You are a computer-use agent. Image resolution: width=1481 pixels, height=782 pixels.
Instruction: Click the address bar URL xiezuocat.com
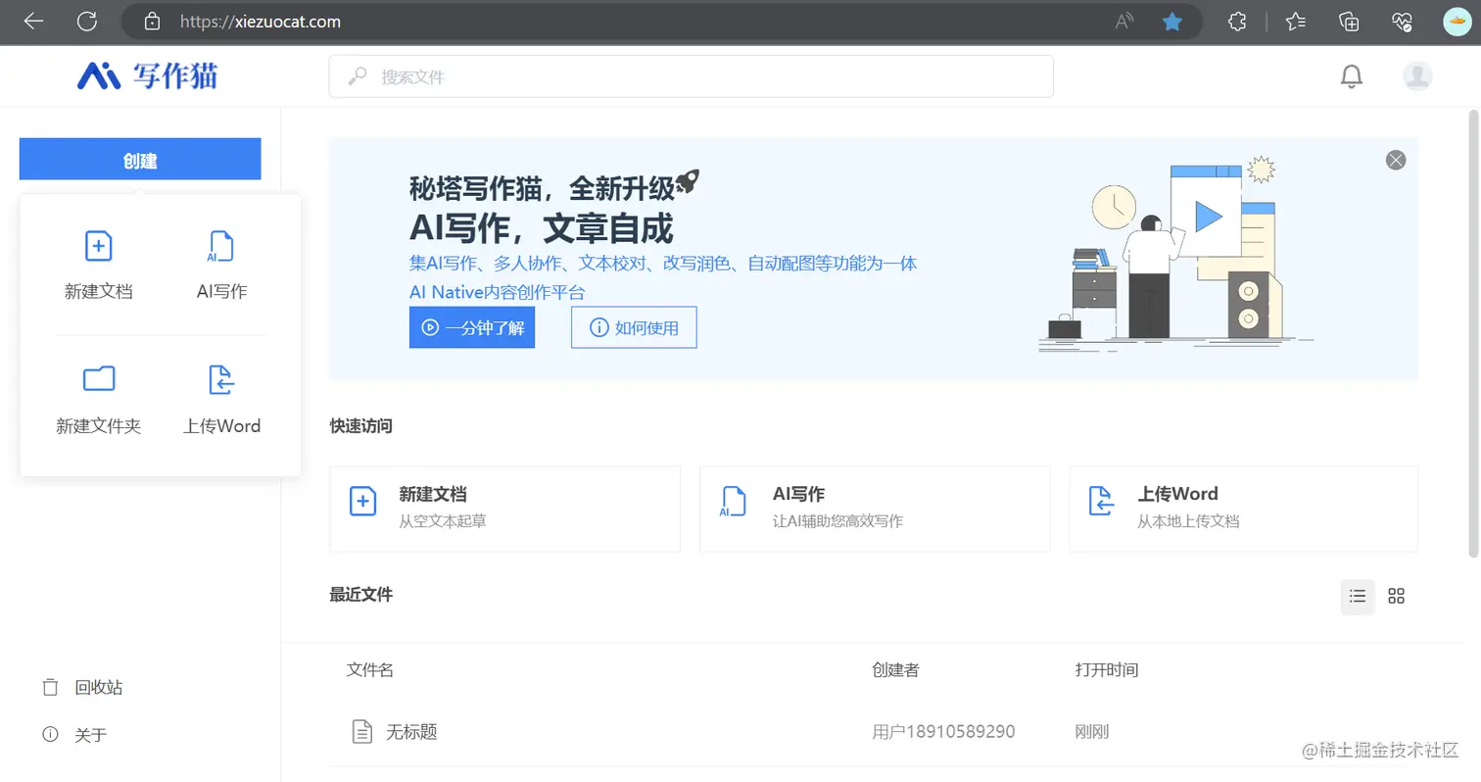pos(260,22)
